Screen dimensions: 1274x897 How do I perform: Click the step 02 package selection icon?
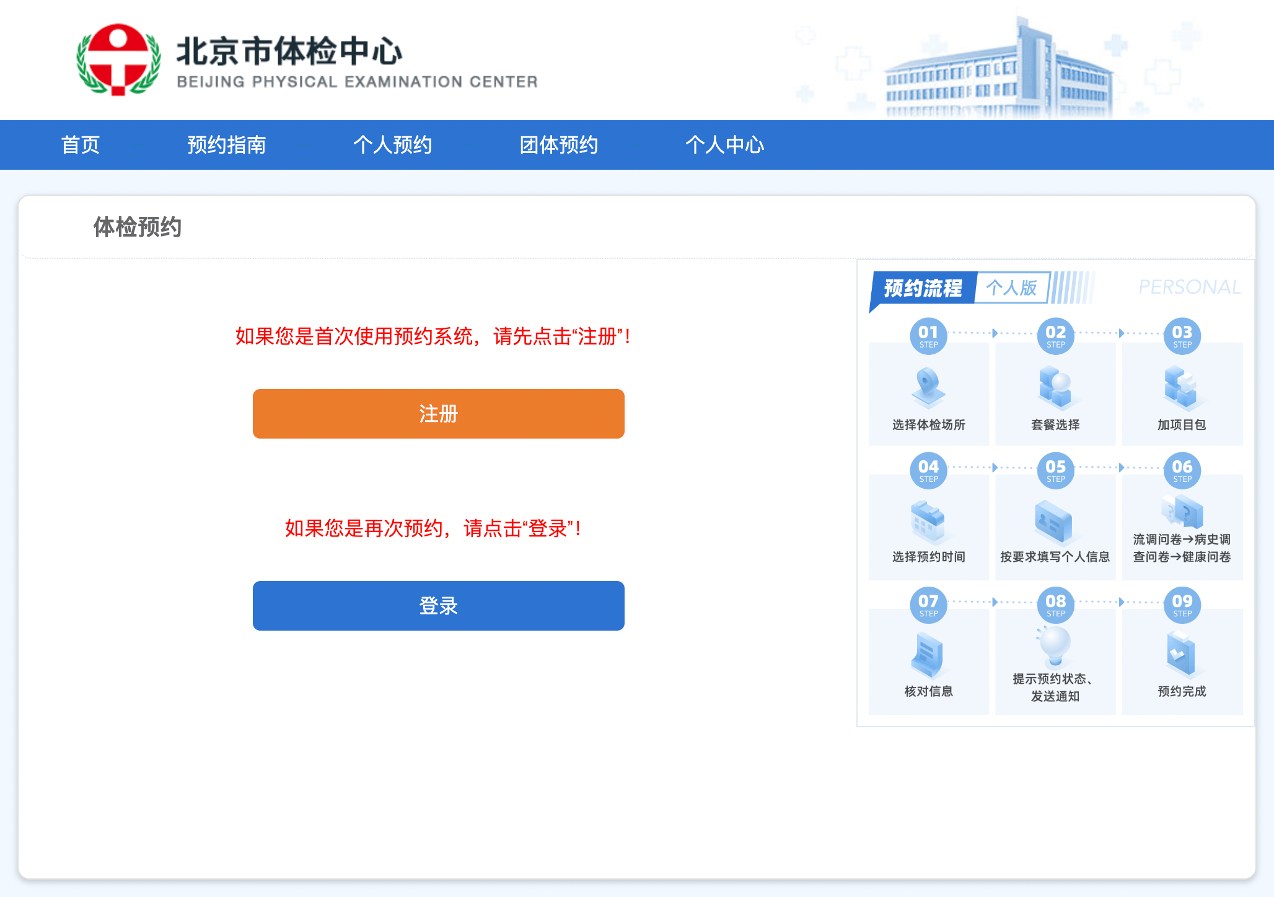[x=1055, y=387]
